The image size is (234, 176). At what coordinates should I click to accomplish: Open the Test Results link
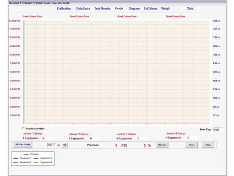click(102, 8)
